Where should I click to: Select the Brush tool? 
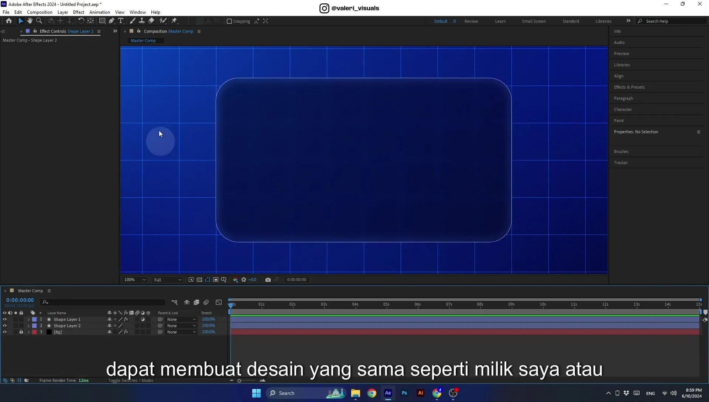[133, 21]
